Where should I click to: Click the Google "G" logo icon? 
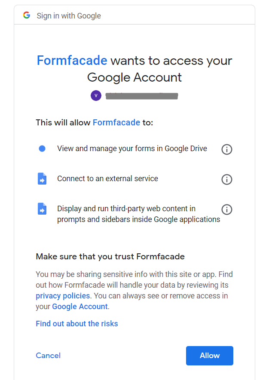point(27,15)
